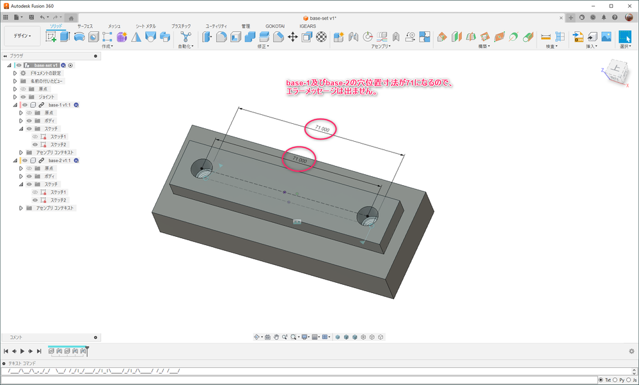The height and width of the screenshot is (385, 639).
Task: Open the timeline settings gear
Action: (x=632, y=351)
